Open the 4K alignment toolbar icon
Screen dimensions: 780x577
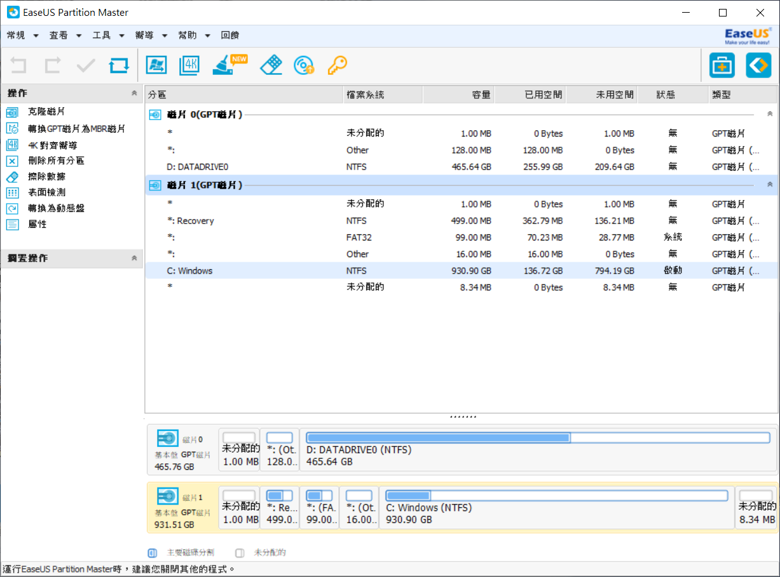coord(189,65)
